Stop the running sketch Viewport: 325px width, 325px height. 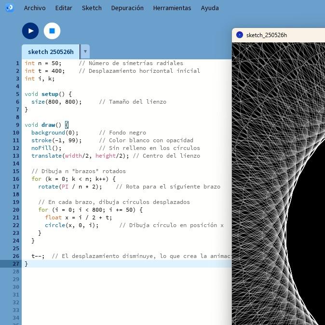coord(52,31)
